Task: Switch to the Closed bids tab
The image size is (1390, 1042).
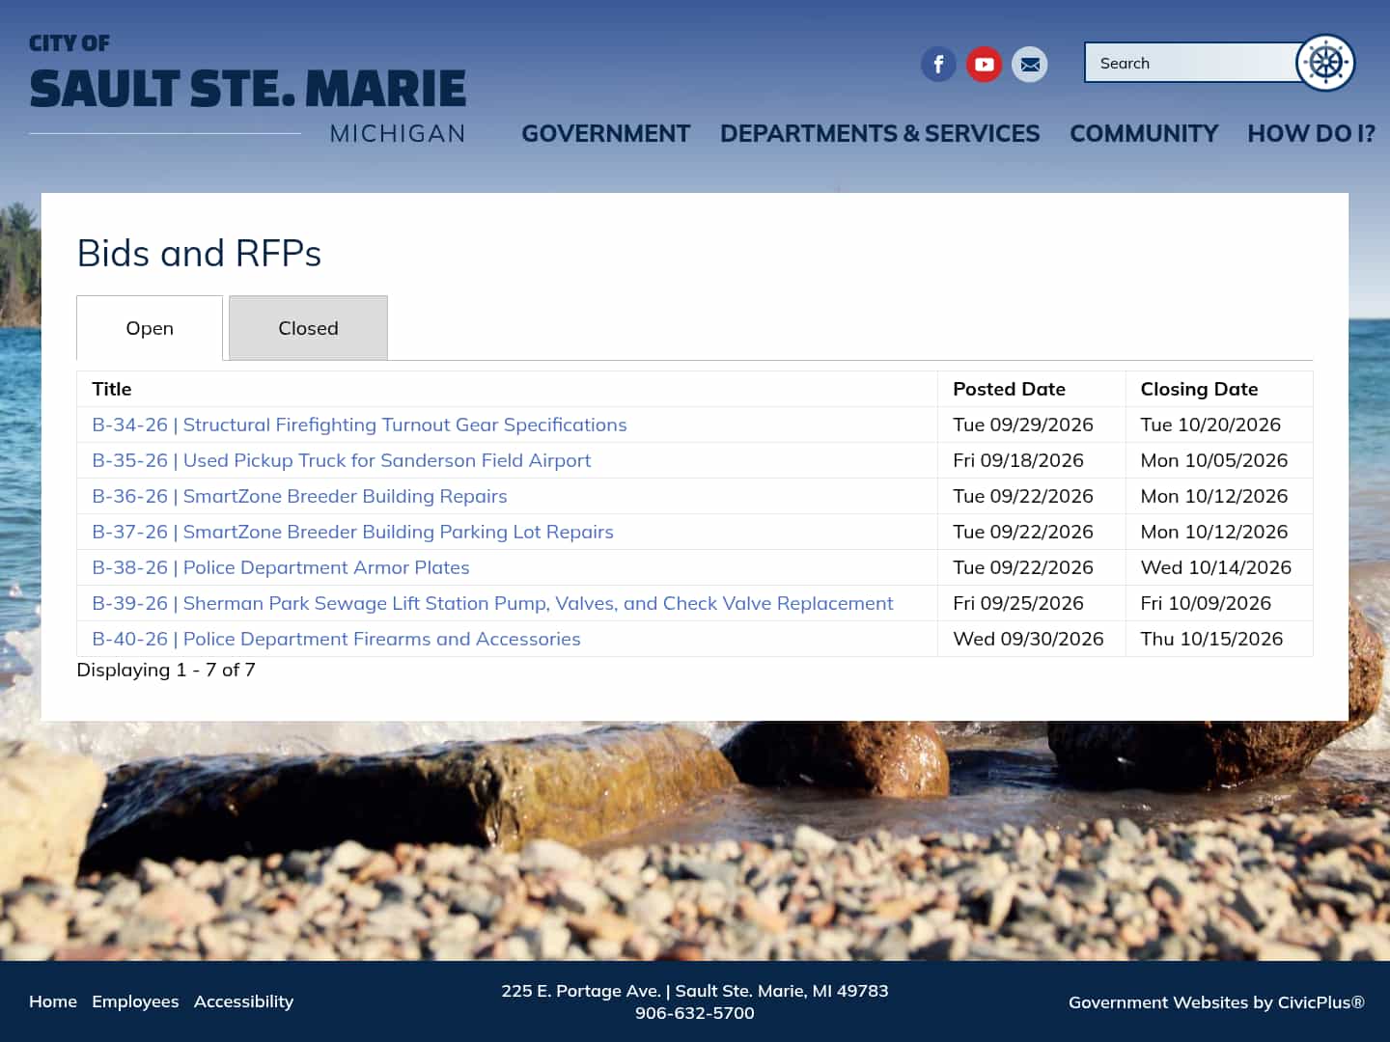Action: click(308, 328)
